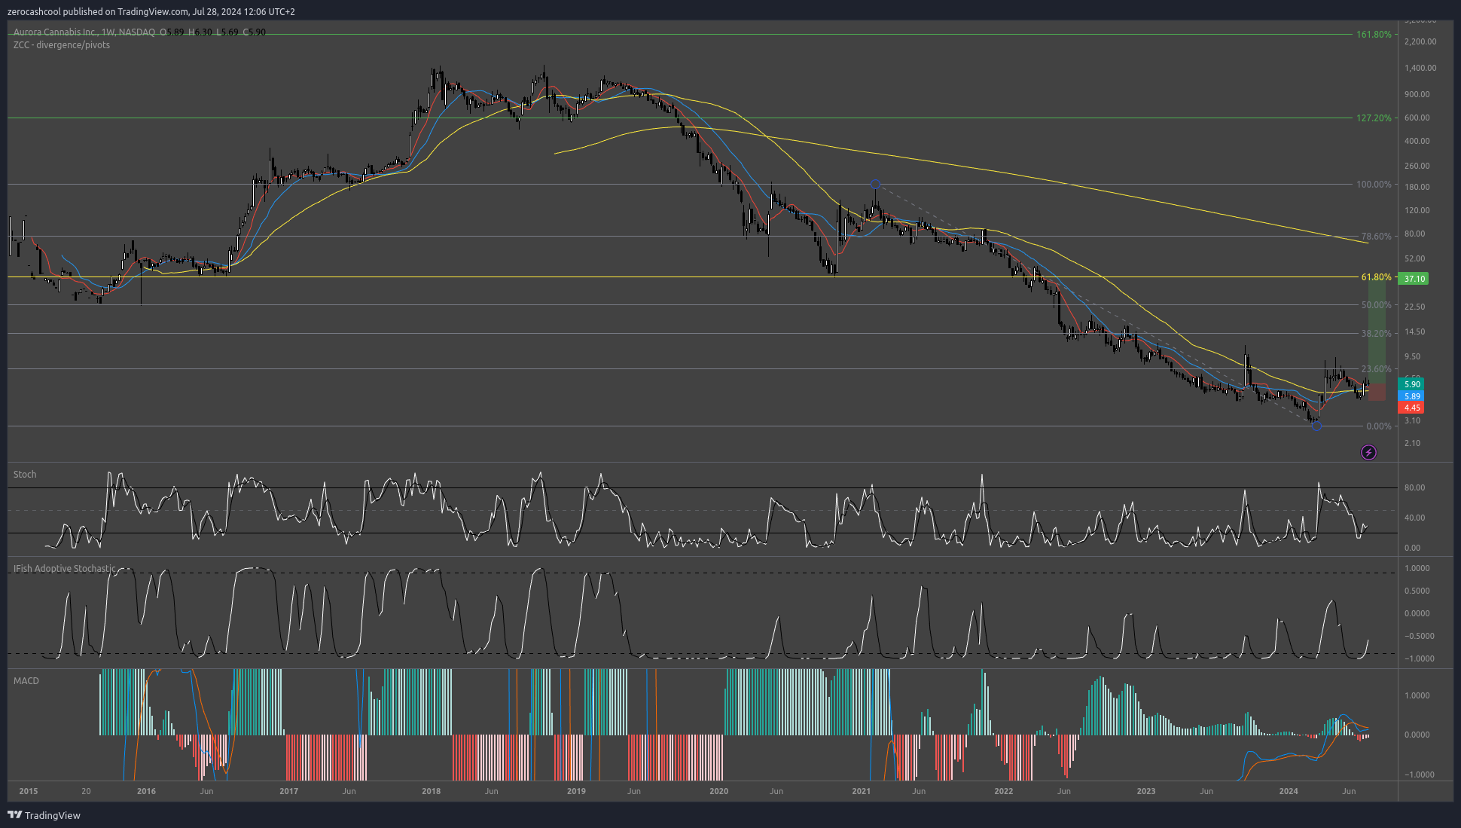Viewport: 1461px width, 828px height.
Task: Select the upper blue pivot circle near 100.00%
Action: pyautogui.click(x=875, y=184)
